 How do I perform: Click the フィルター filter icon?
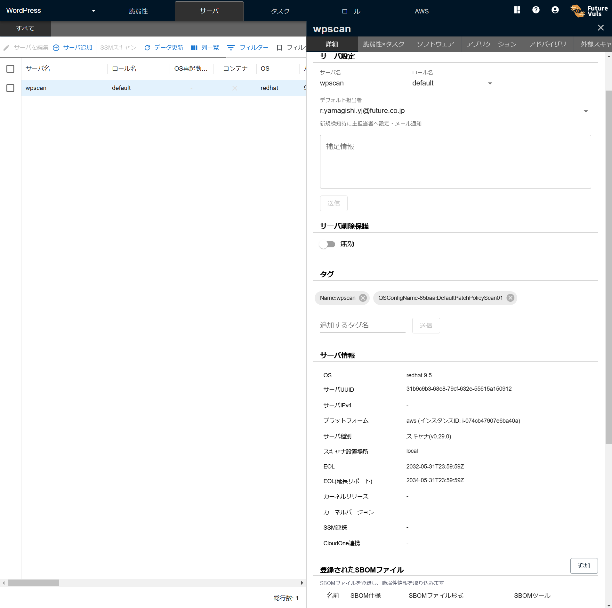[230, 48]
